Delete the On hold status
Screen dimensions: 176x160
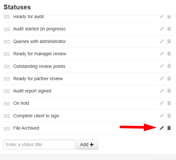(169, 103)
